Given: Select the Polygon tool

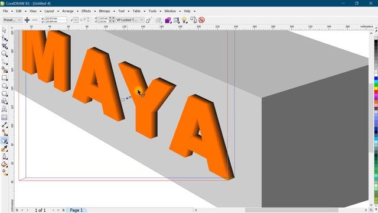Looking at the screenshot, I should [4, 93].
